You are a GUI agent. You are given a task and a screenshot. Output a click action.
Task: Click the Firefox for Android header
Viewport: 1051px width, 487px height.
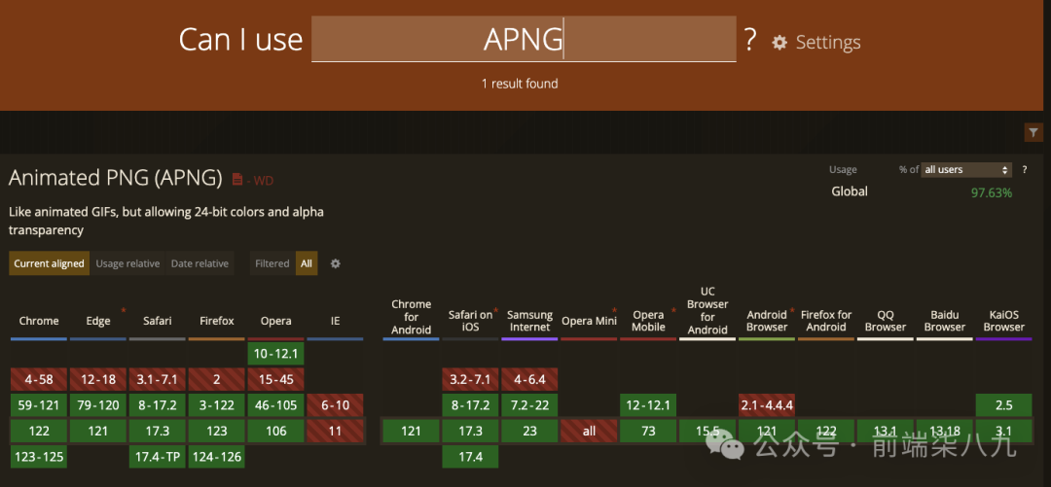coord(826,321)
